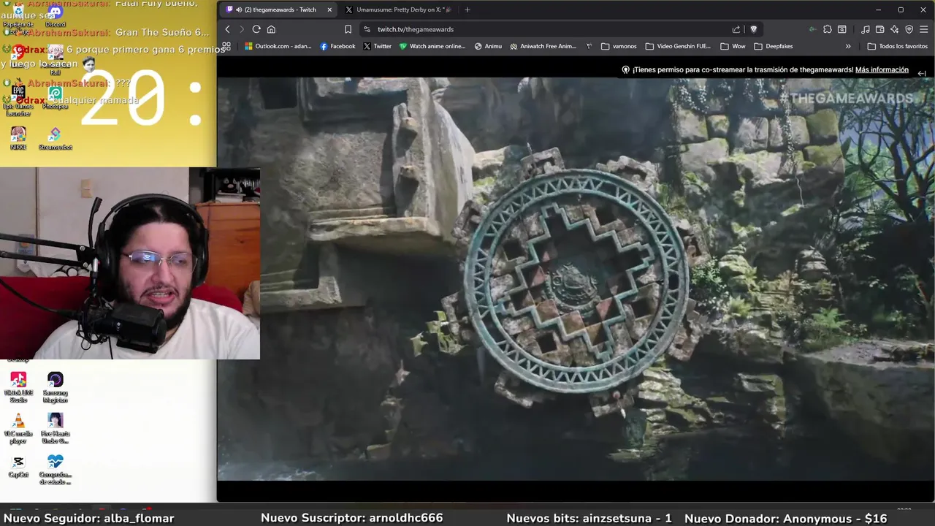Open Todos los favoritos bookmarks folder

point(898,46)
